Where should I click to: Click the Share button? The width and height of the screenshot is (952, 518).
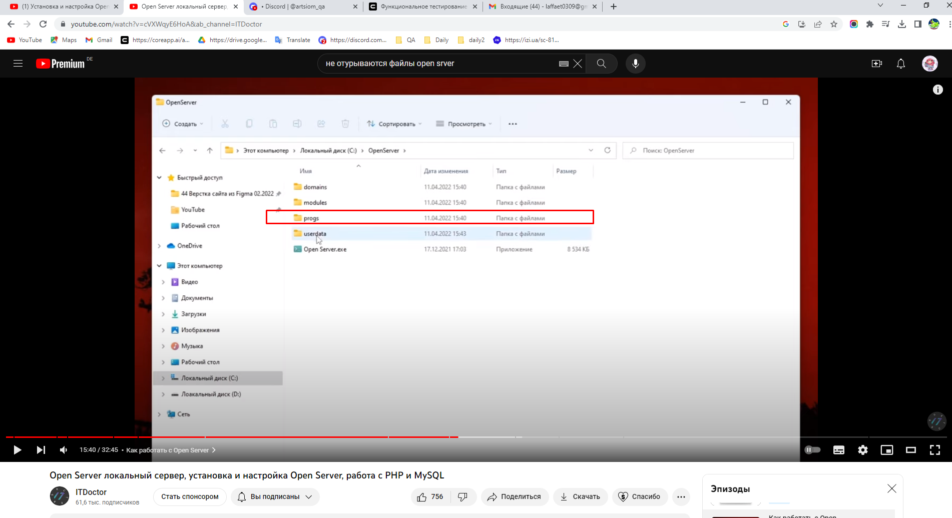tap(515, 496)
